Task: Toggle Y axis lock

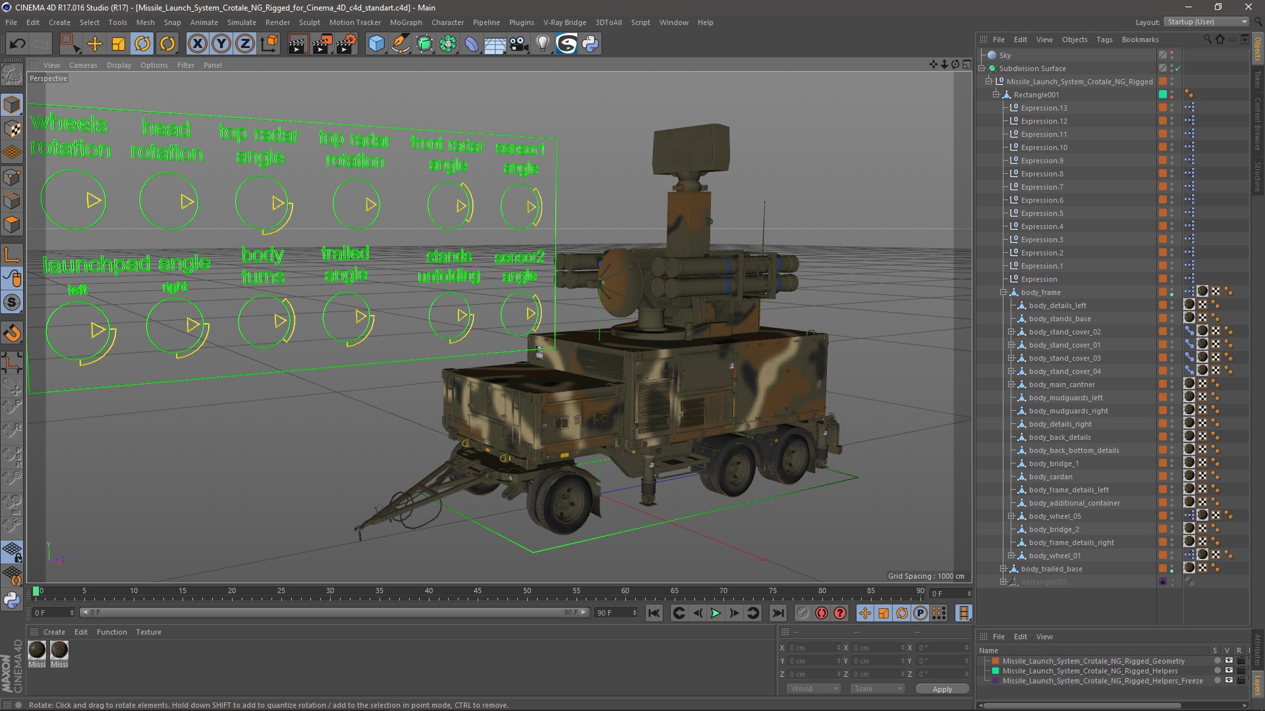Action: tap(221, 44)
